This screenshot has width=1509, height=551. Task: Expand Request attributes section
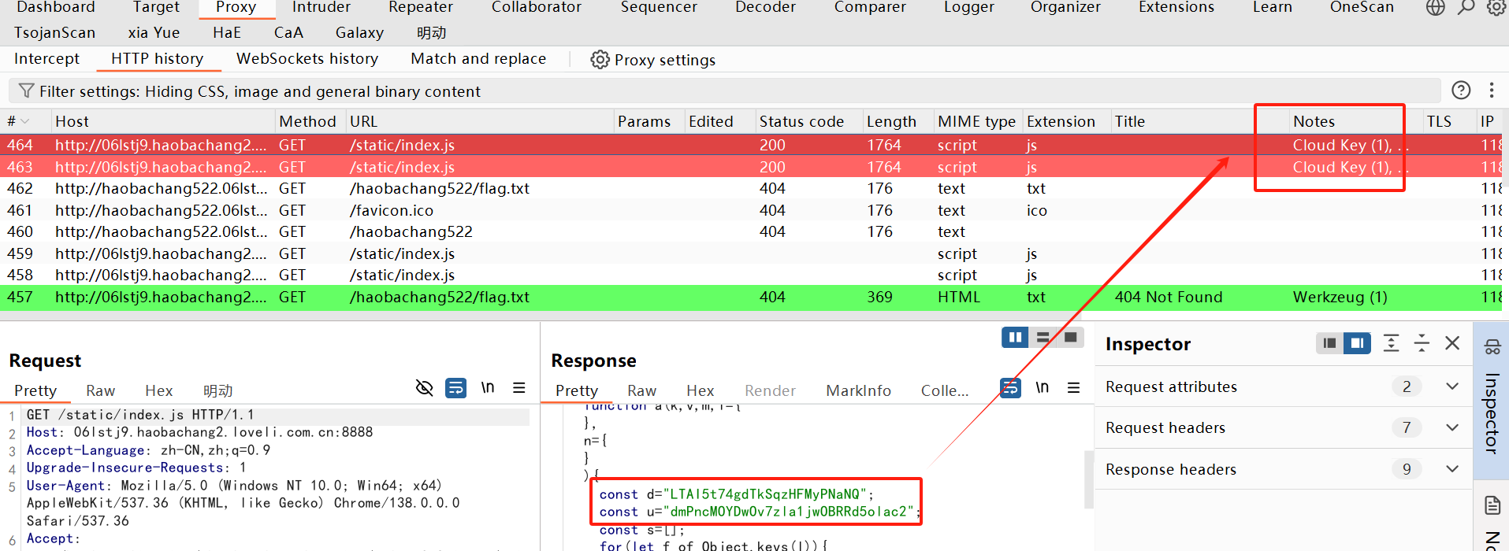pyautogui.click(x=1451, y=386)
